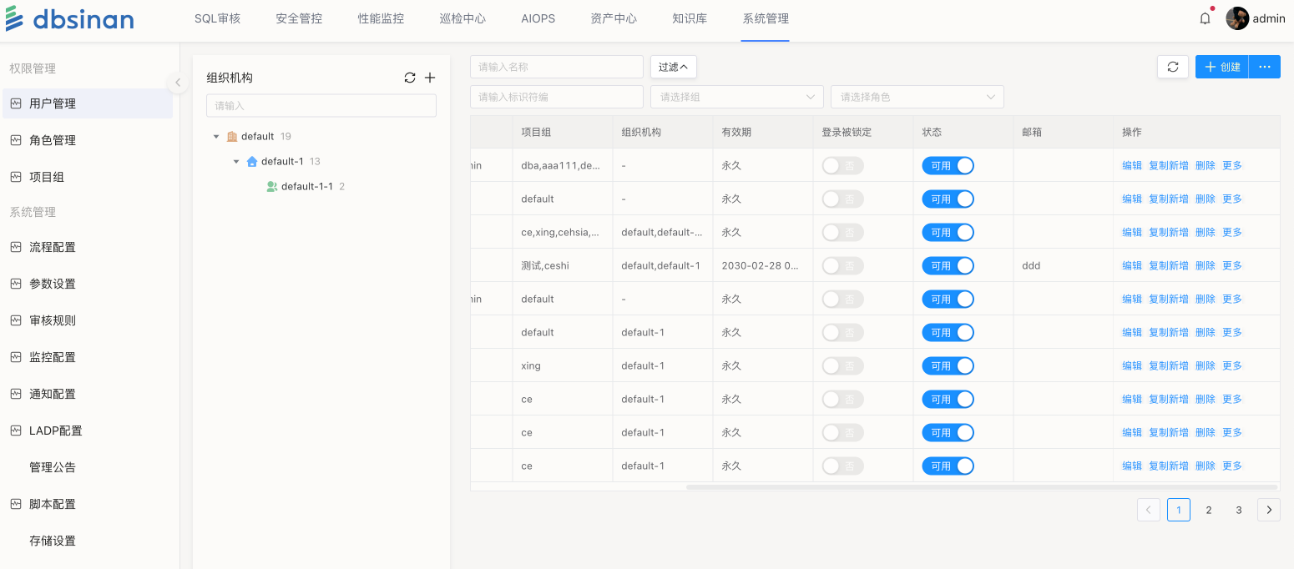
Task: Collapse the default-1 tree node
Action: click(236, 161)
